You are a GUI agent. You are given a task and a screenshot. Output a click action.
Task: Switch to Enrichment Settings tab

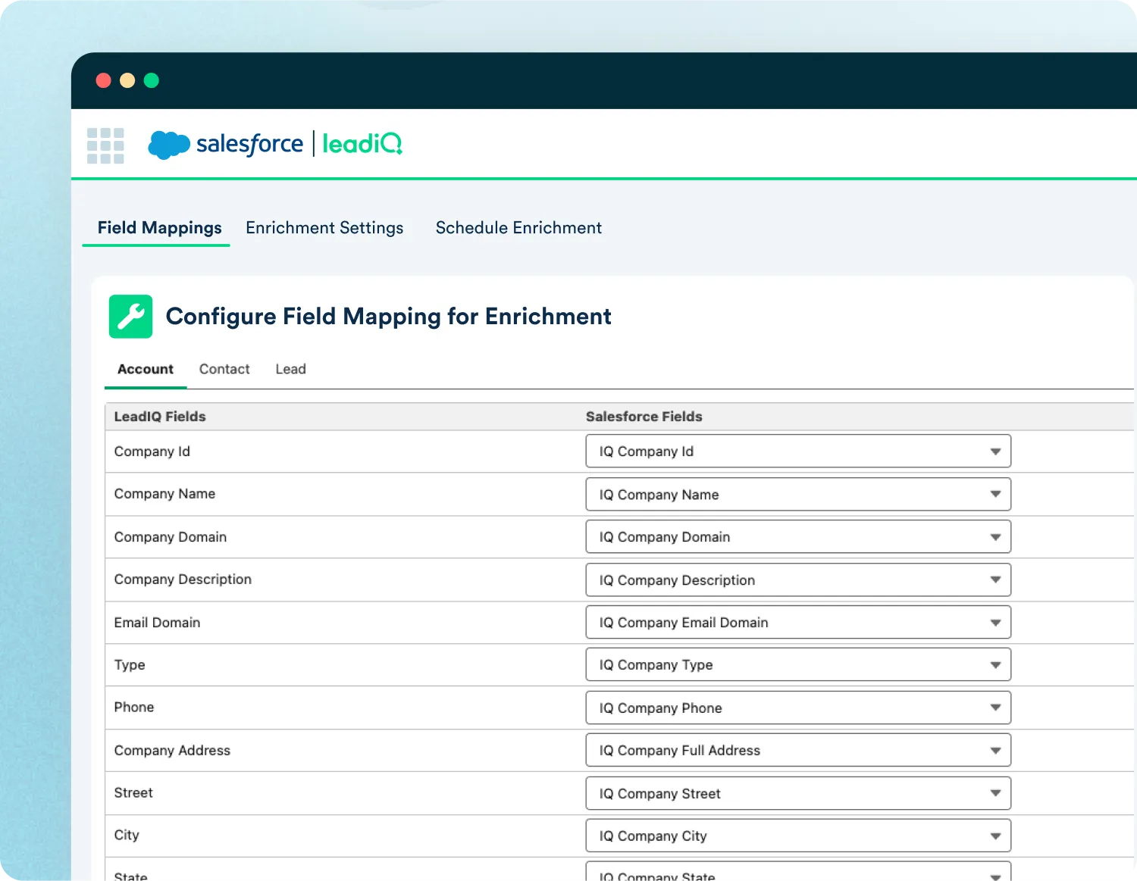pyautogui.click(x=324, y=228)
